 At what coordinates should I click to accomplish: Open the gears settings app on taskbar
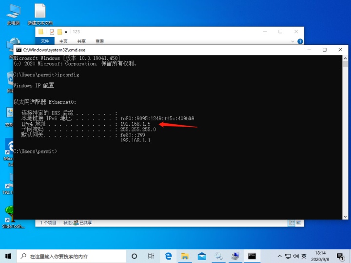218,256
